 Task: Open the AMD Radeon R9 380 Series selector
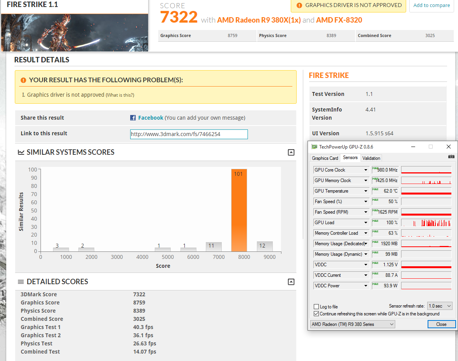[x=352, y=324]
